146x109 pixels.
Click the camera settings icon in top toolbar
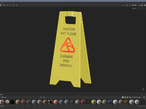[136, 5]
